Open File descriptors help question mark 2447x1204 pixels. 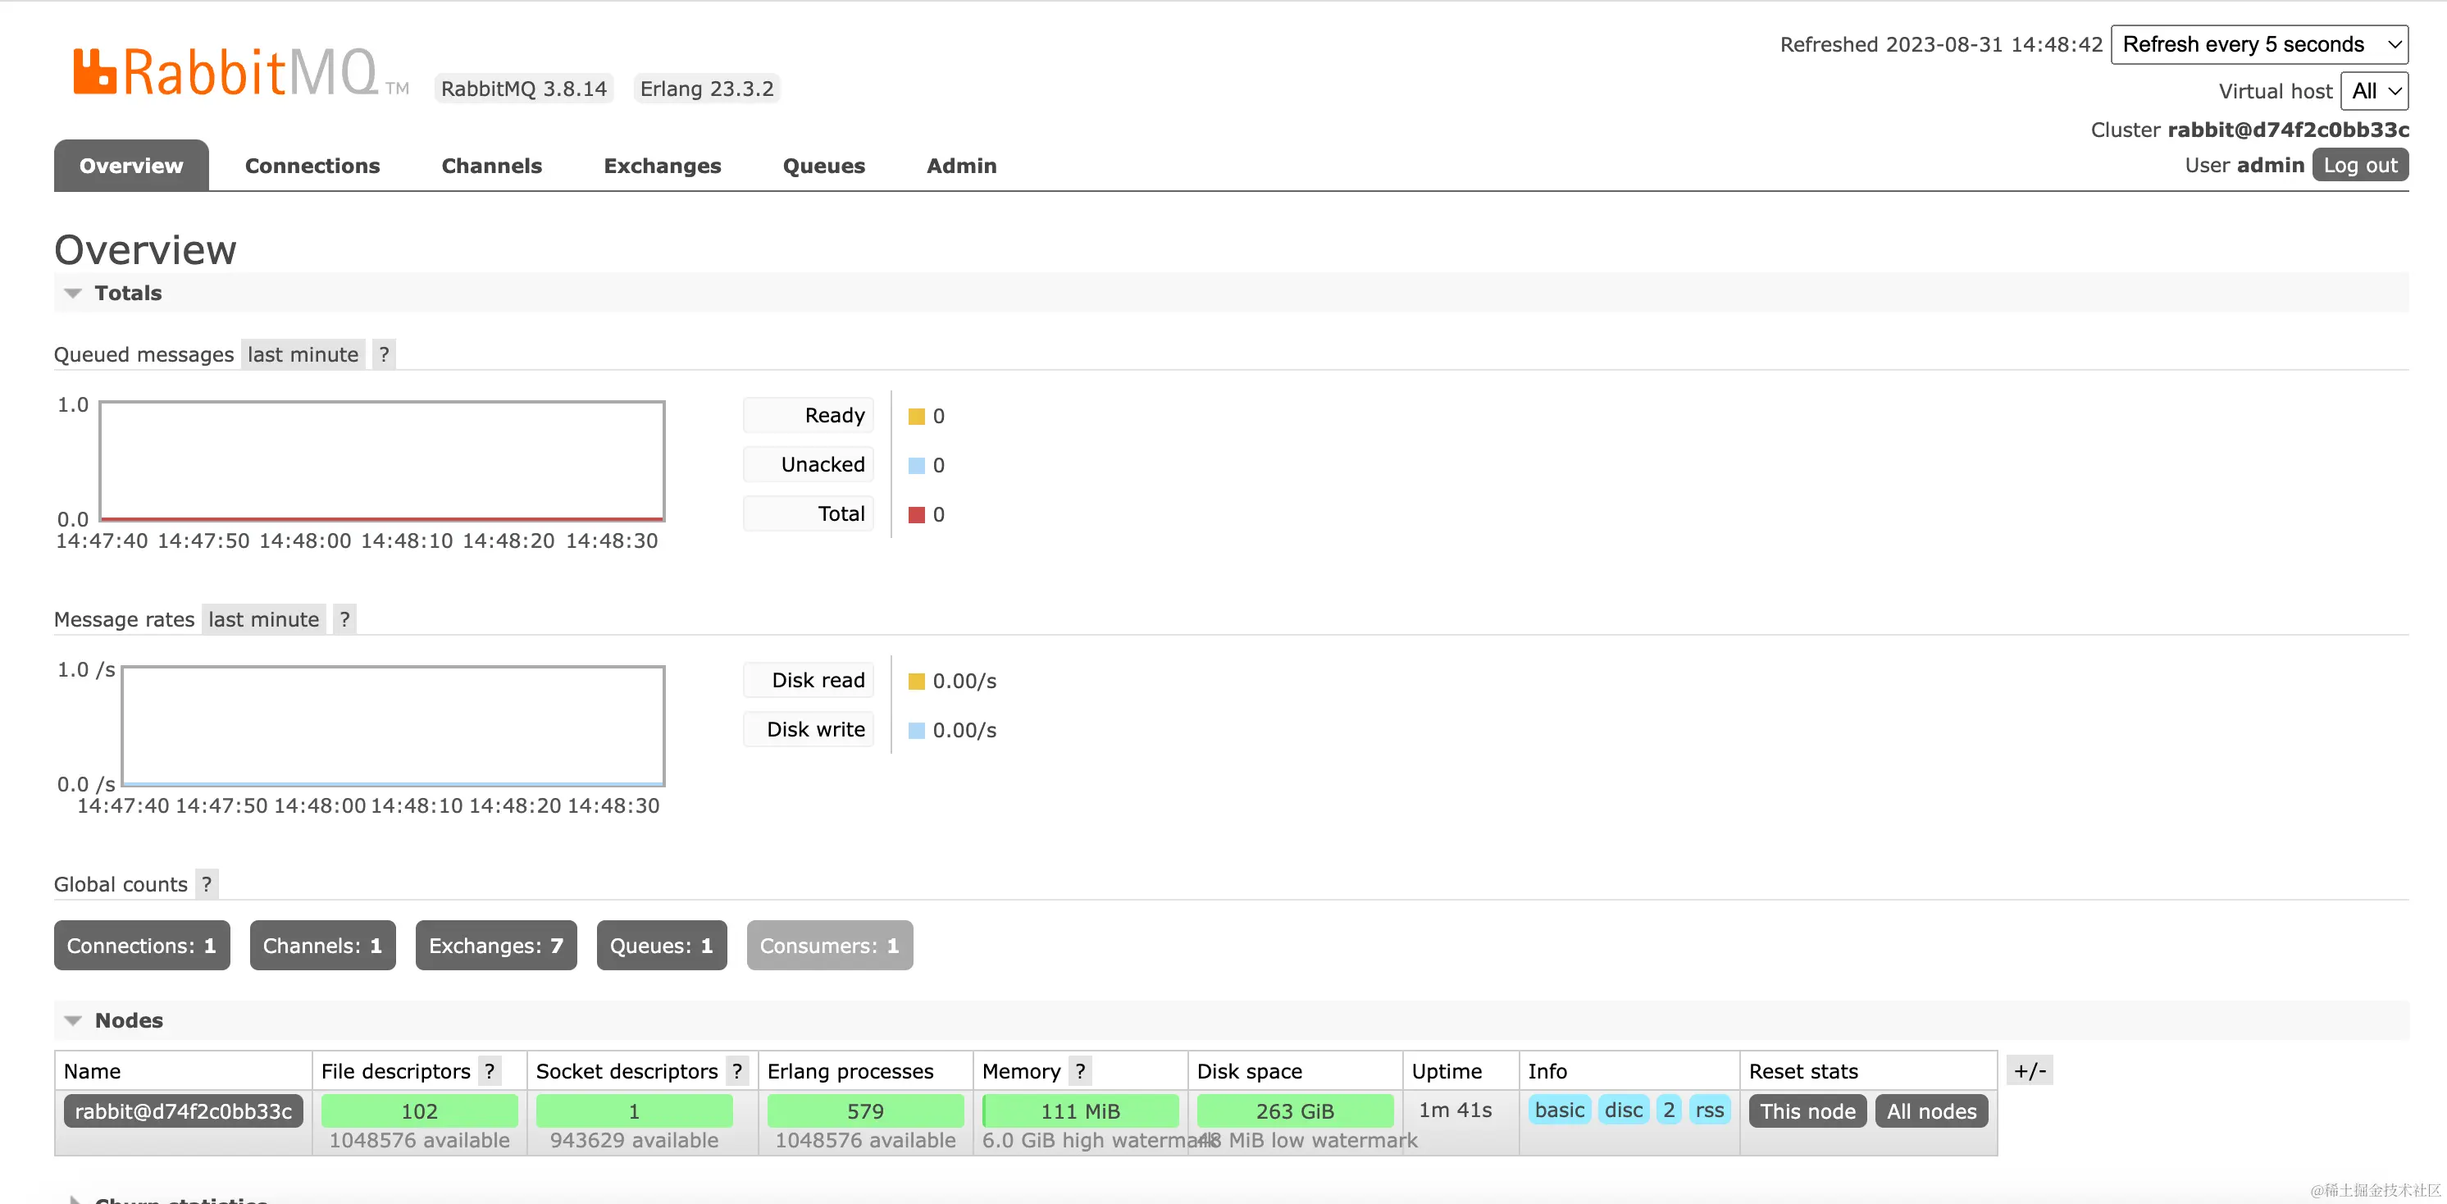click(x=490, y=1071)
